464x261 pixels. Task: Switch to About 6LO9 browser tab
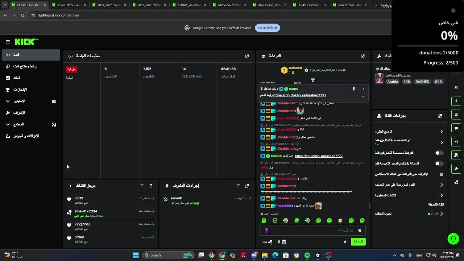(x=68, y=5)
